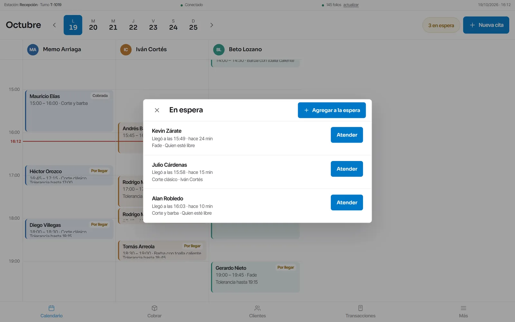
Task: Select Thursday 22 in date strip
Action: [133, 25]
